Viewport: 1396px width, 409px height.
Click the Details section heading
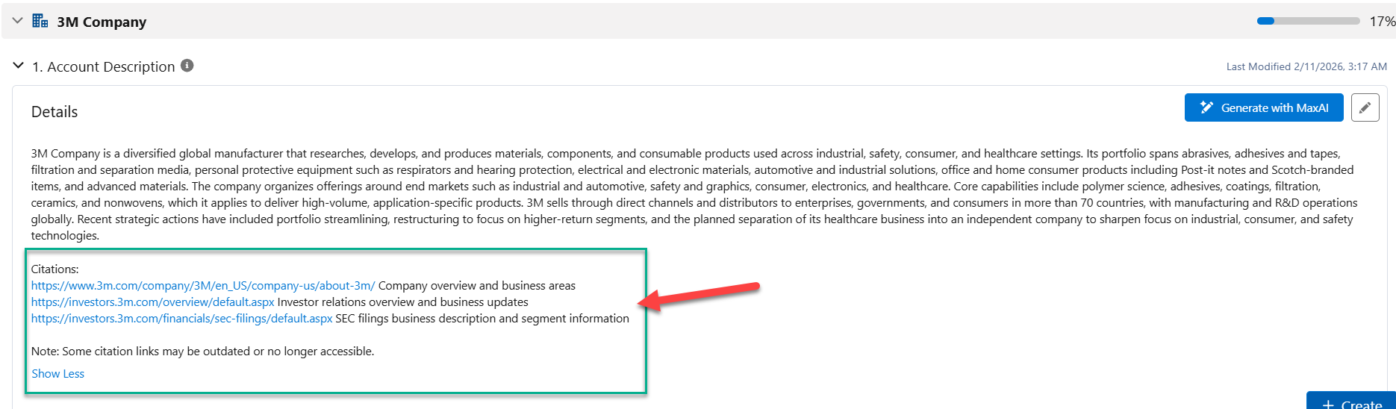pos(54,112)
